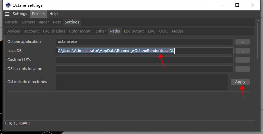Switch to the Post tab
Screen dimensions: 263x134
pos(57,22)
